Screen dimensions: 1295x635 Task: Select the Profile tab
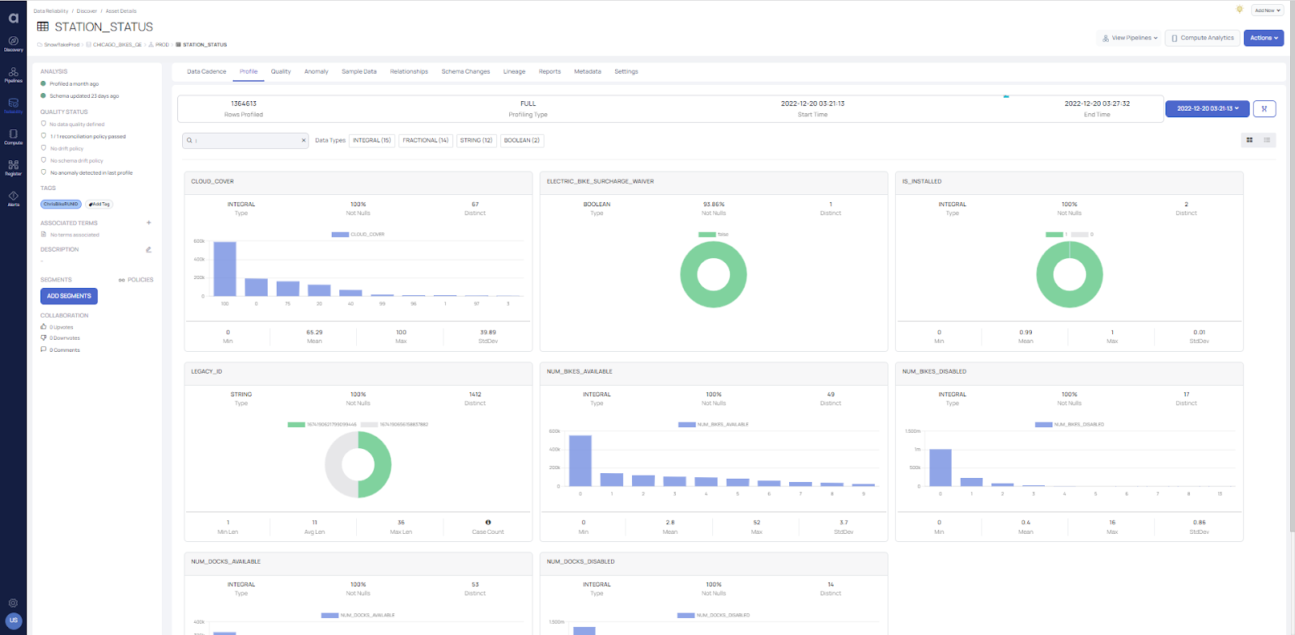[x=248, y=71]
